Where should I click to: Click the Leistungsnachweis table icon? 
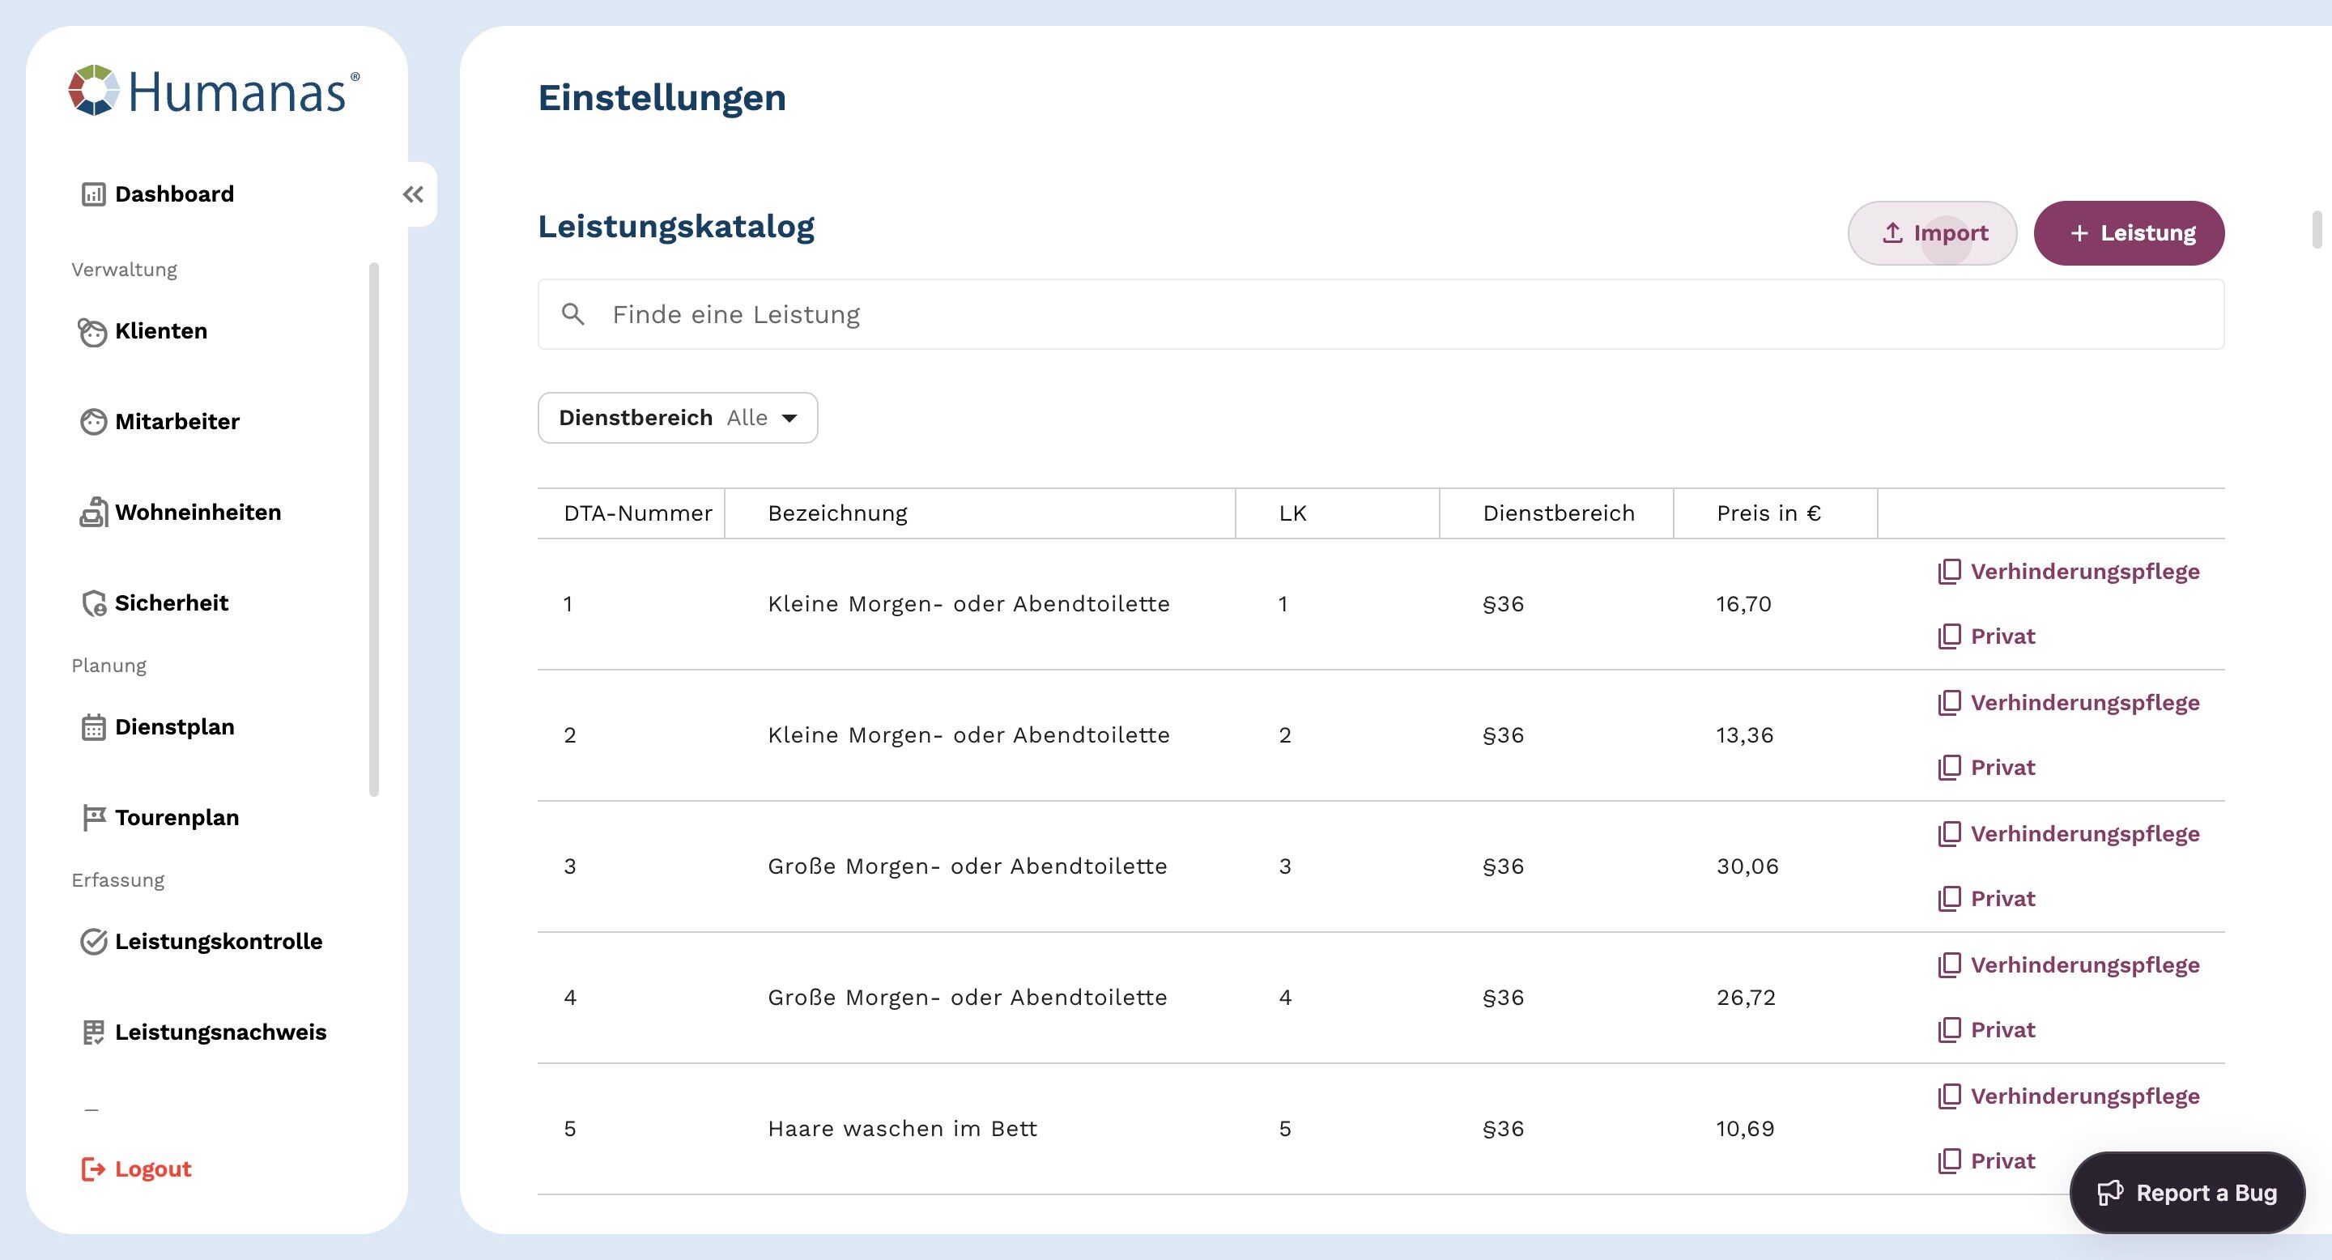pos(93,1032)
